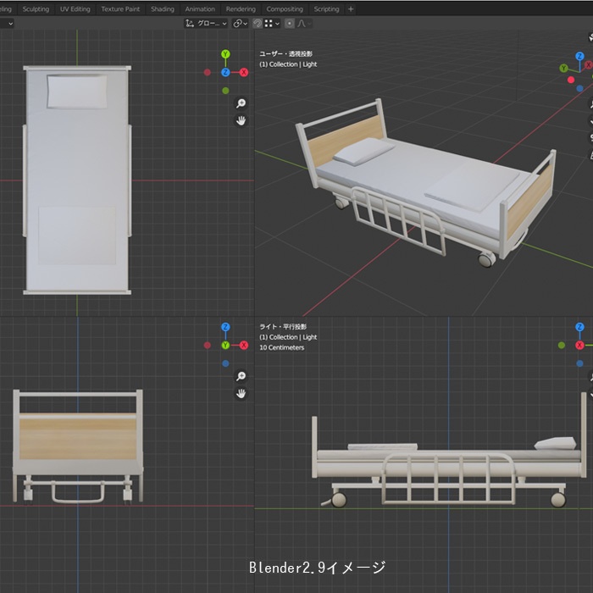This screenshot has width=593, height=593.
Task: Click the pan hand icon in top-left viewport
Action: (x=241, y=121)
